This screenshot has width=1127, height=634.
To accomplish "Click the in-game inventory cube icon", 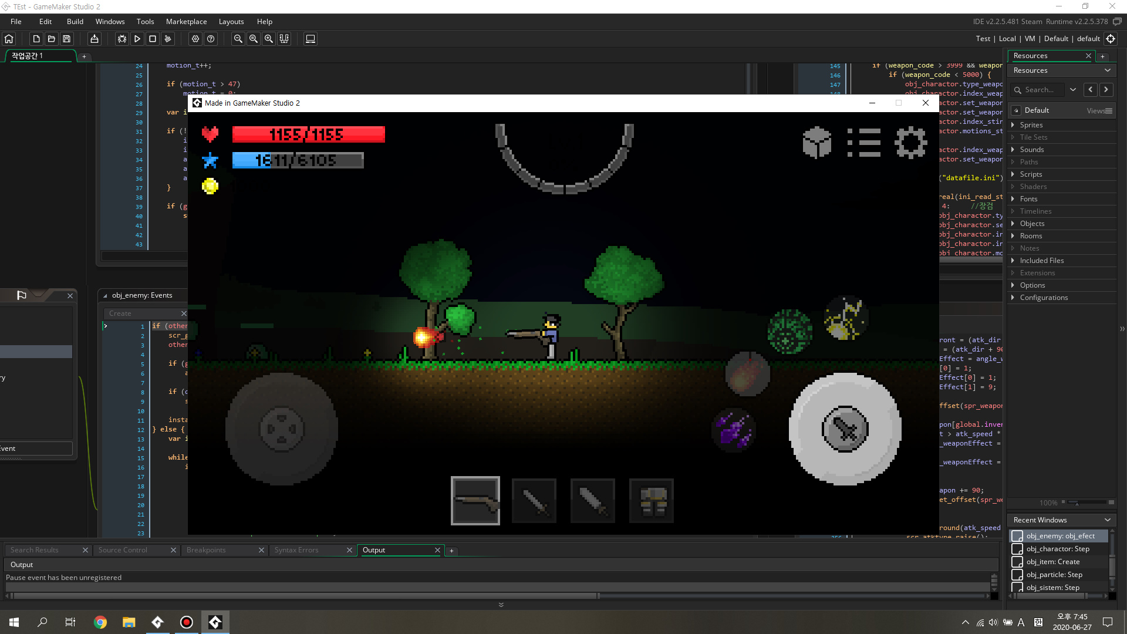I will (x=816, y=143).
